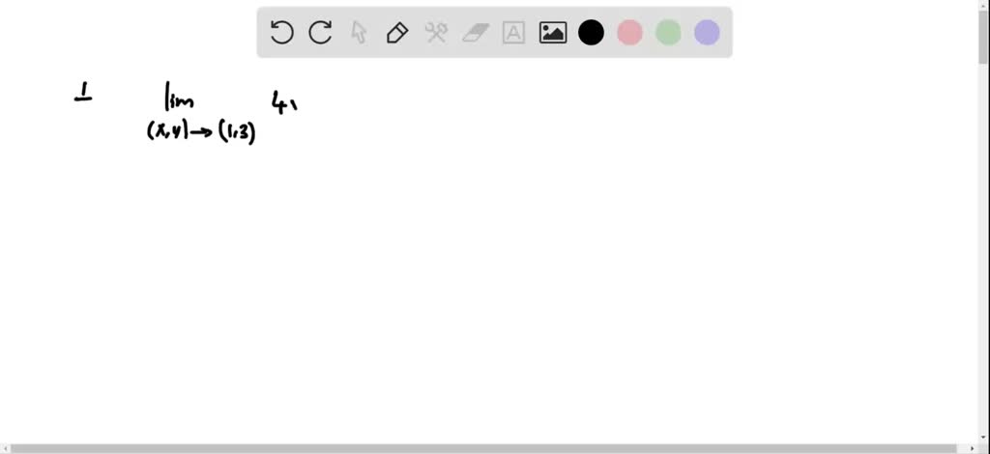Select the pointer selection tool
990x454 pixels.
point(359,32)
